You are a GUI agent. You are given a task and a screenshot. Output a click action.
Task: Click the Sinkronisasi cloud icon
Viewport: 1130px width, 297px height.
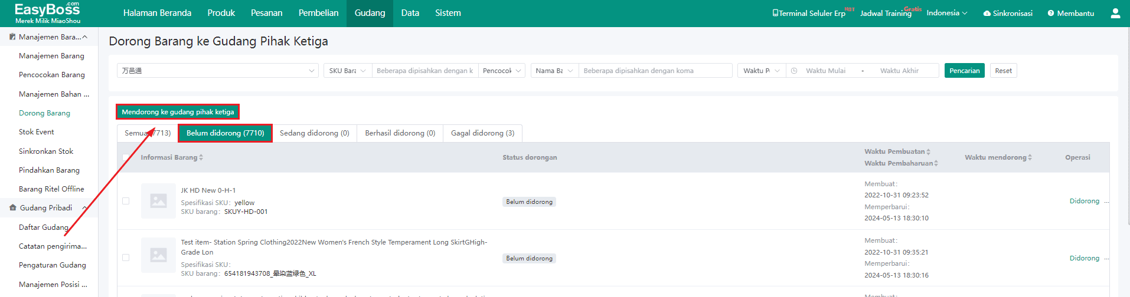(x=987, y=13)
